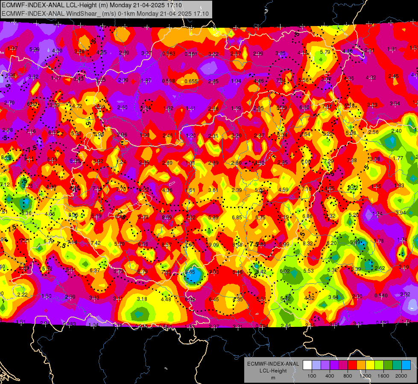Select the grid value 2.40
The image size is (418, 384).
click(x=396, y=131)
